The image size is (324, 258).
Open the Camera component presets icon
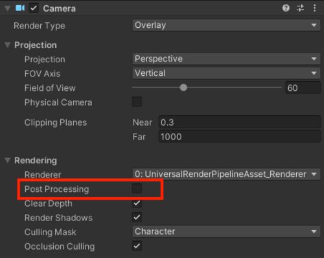[x=300, y=8]
